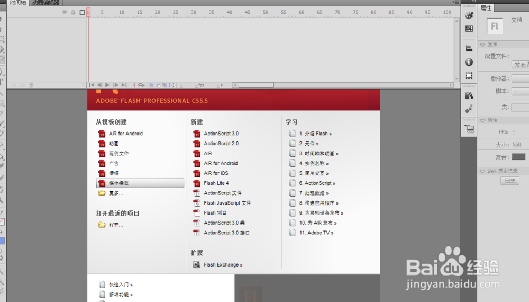
Task: Select the 属性 panel tab
Action: pos(486,8)
